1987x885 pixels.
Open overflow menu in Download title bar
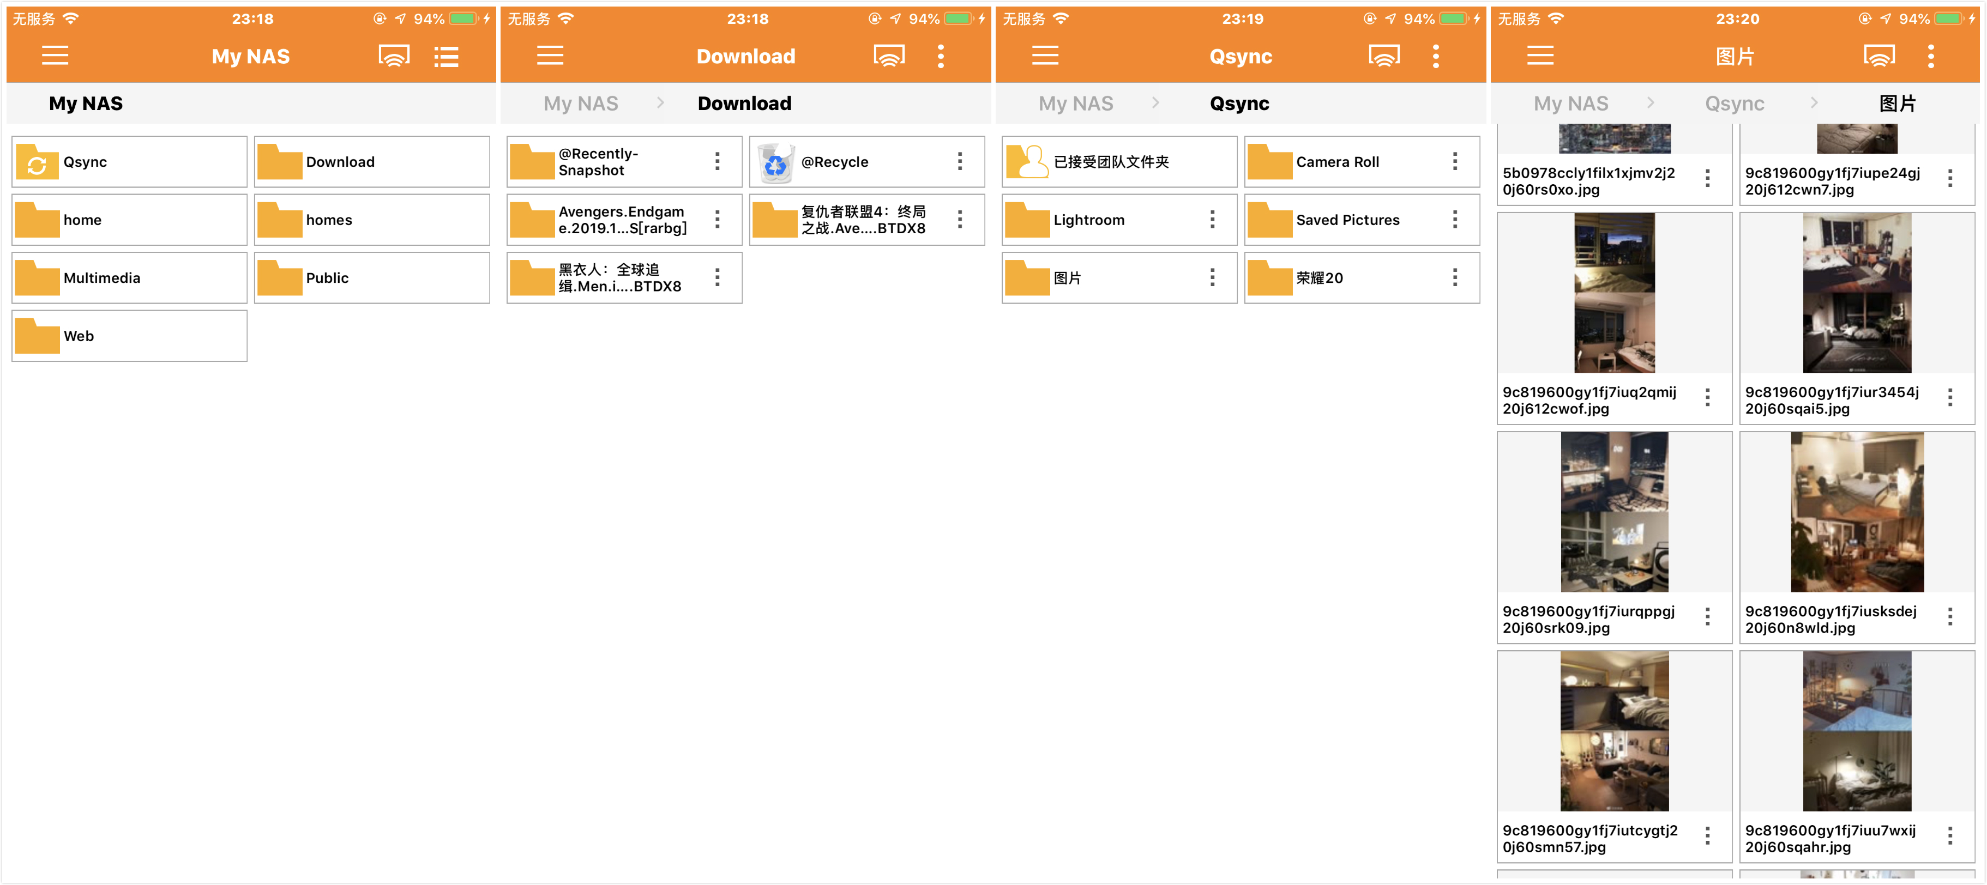pos(940,56)
